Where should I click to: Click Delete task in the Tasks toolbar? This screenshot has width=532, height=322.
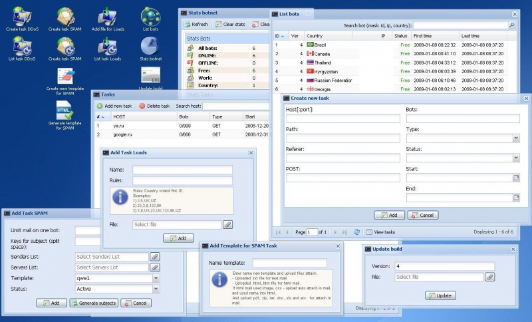154,106
